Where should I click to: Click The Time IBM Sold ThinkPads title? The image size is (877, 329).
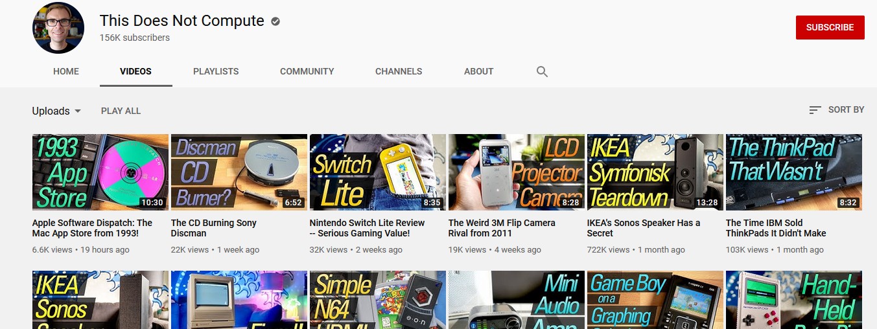tap(776, 228)
